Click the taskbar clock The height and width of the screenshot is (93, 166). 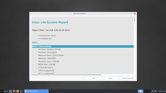[162, 91]
